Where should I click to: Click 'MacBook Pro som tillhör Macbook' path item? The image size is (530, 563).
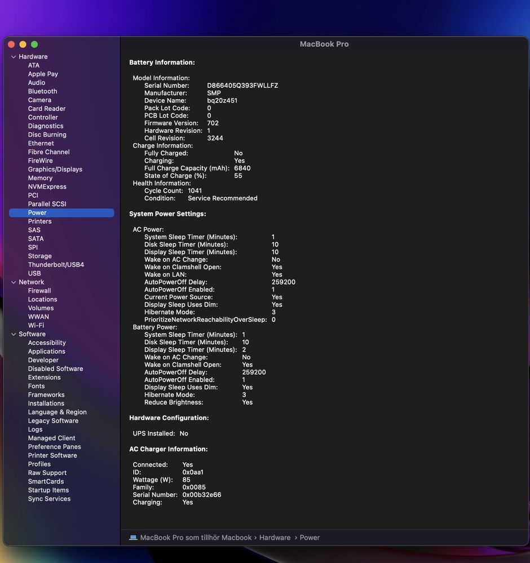click(x=196, y=538)
